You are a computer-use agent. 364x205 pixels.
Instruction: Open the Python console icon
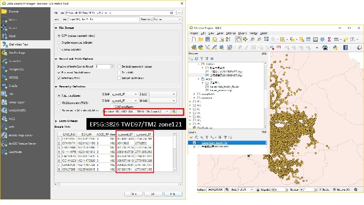point(335,48)
